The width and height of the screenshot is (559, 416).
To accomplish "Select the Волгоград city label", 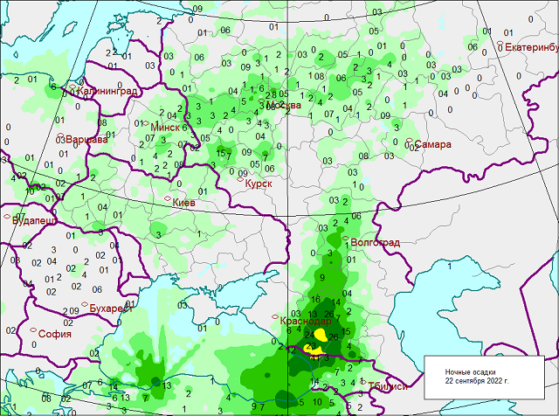I will tap(375, 242).
